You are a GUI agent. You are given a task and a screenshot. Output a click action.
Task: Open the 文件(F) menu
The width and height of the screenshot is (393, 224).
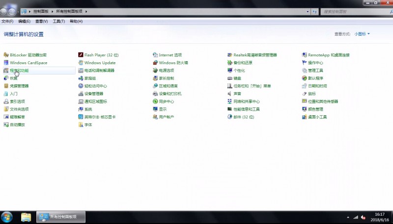[x=7, y=21]
